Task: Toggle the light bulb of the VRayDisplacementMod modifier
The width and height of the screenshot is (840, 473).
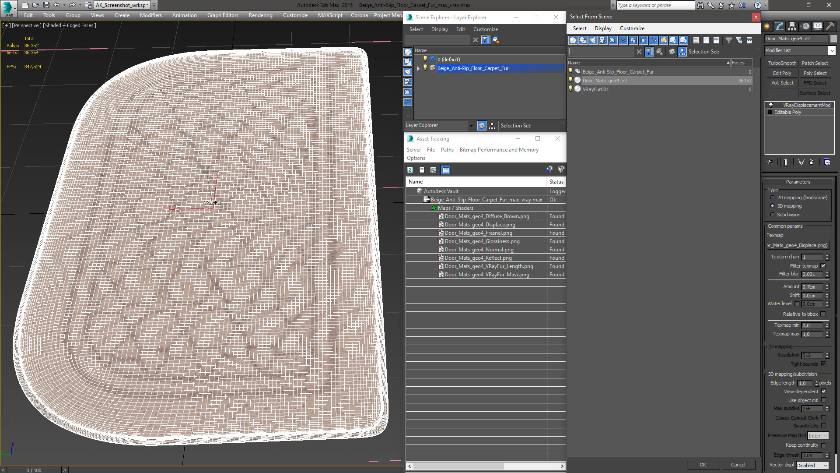Action: point(771,105)
